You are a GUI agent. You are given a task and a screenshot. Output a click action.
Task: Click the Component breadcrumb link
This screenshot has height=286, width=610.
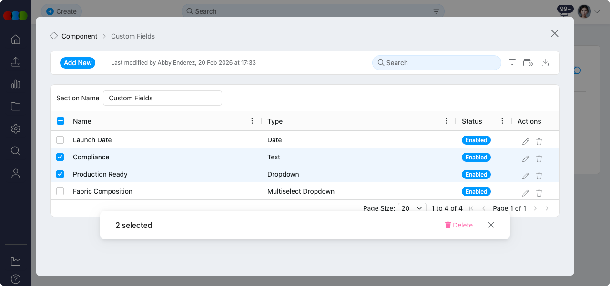[79, 36]
